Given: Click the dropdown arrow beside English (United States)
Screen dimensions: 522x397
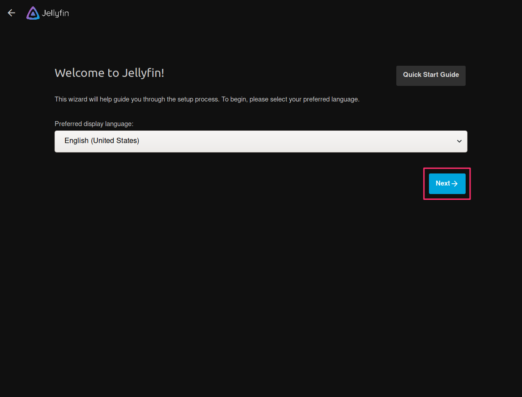Looking at the screenshot, I should (x=459, y=141).
